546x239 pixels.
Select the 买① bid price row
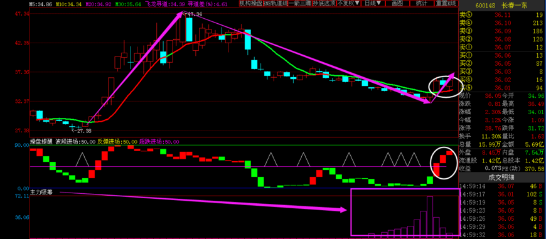coord(501,56)
